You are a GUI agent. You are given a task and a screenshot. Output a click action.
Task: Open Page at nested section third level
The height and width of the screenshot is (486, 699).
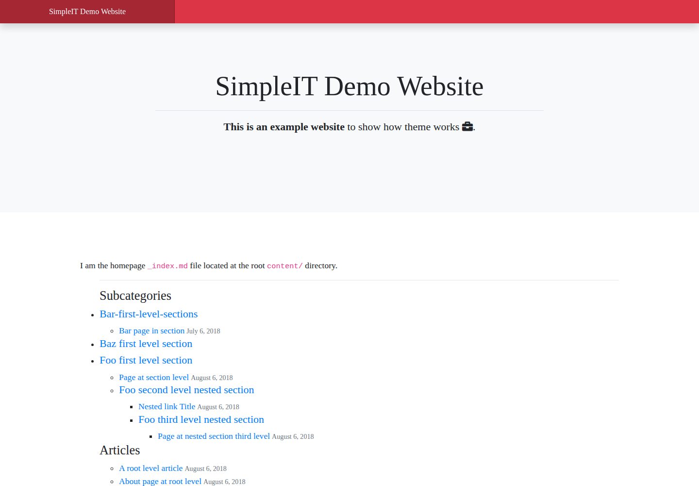(214, 436)
